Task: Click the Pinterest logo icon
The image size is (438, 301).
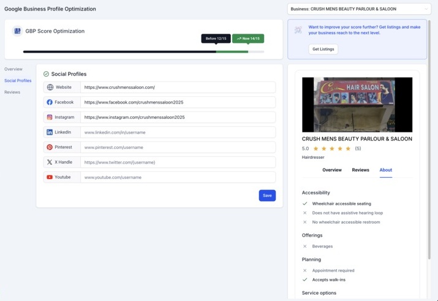Action: tap(50, 147)
